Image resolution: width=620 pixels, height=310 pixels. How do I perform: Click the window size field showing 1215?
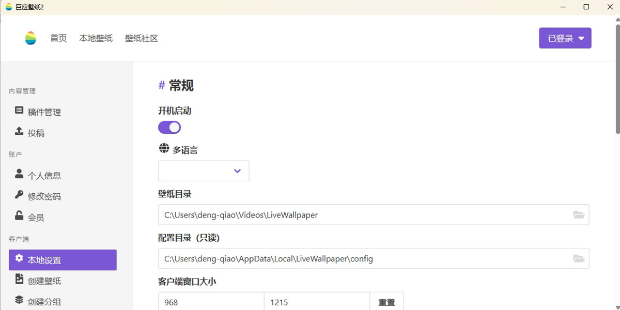317,302
